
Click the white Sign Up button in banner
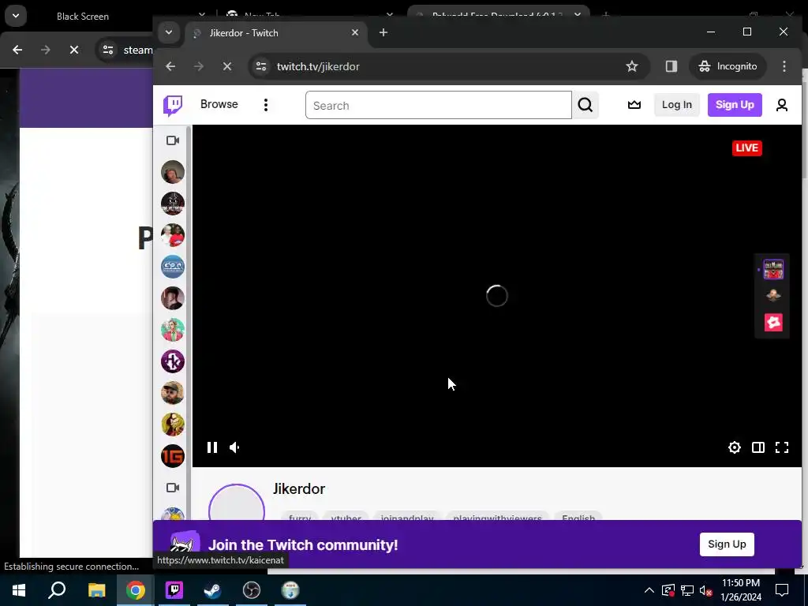(x=727, y=544)
